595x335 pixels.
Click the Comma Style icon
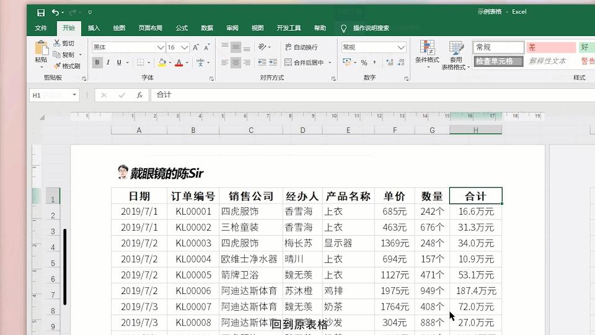coord(374,62)
